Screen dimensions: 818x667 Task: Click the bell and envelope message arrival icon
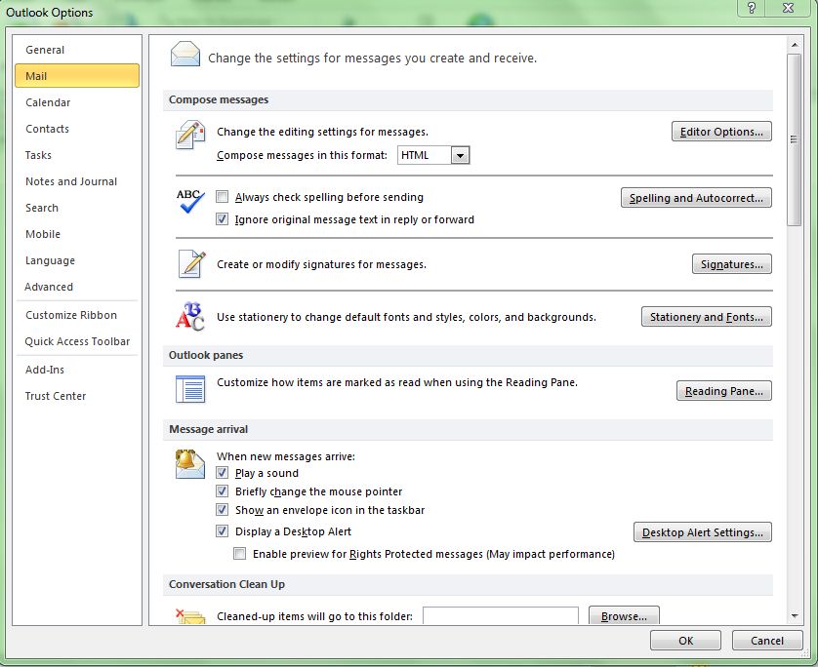tap(190, 464)
